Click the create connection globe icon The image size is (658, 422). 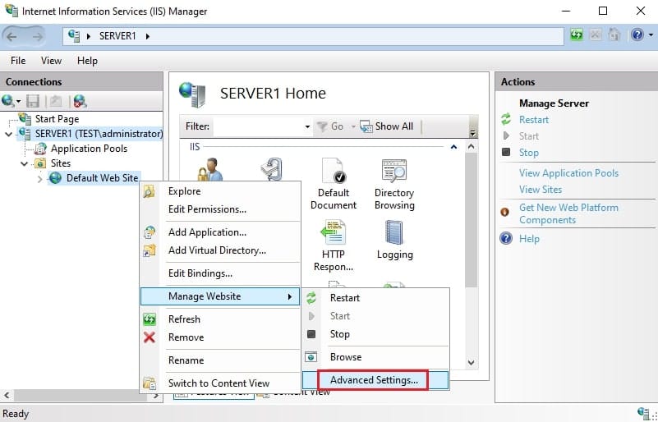click(8, 101)
